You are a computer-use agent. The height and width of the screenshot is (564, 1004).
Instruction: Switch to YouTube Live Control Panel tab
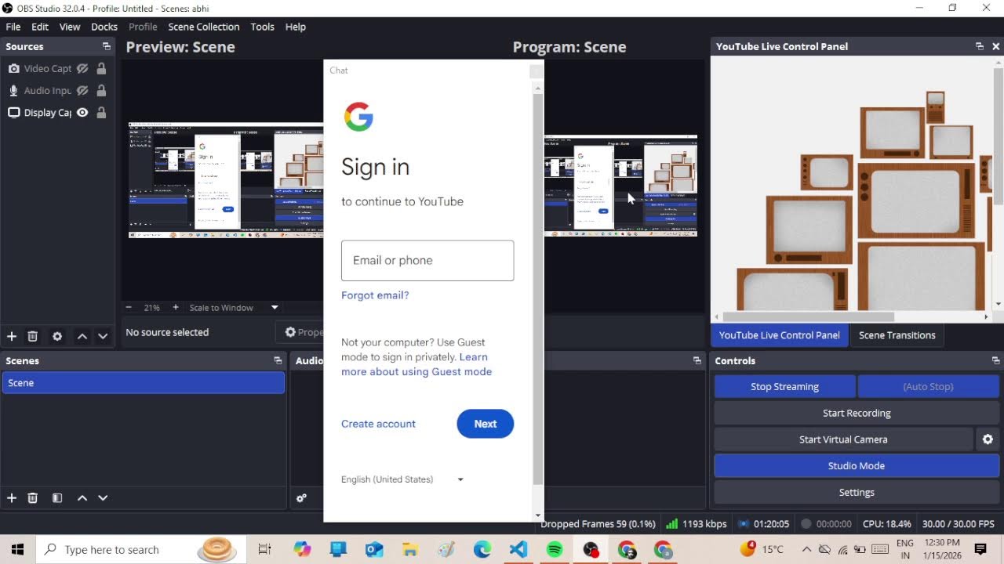(780, 335)
